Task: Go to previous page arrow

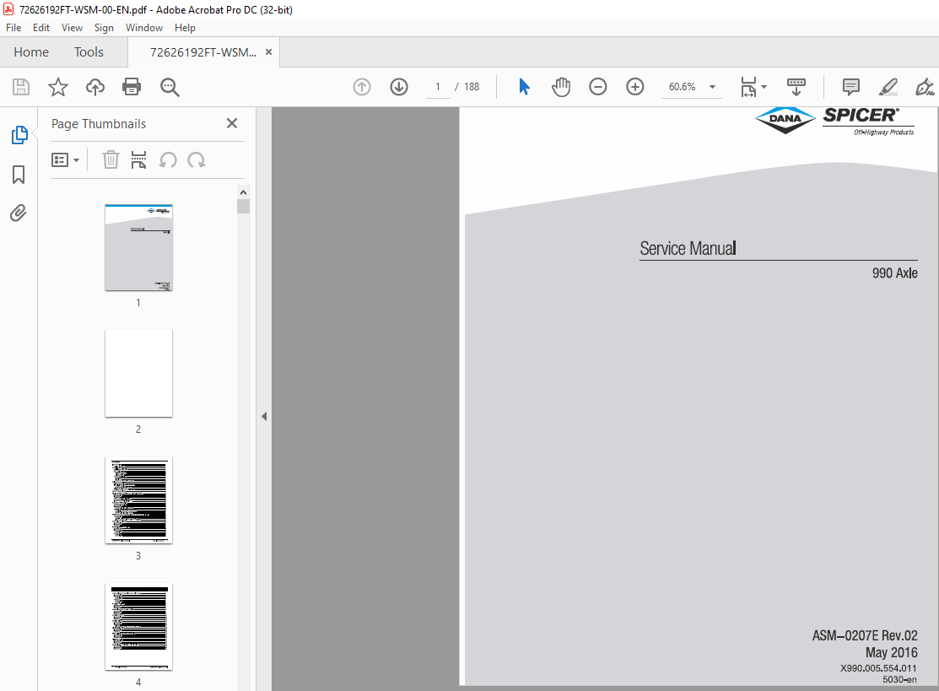Action: pos(362,87)
